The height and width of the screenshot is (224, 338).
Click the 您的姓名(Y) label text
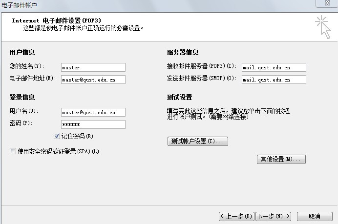point(26,66)
